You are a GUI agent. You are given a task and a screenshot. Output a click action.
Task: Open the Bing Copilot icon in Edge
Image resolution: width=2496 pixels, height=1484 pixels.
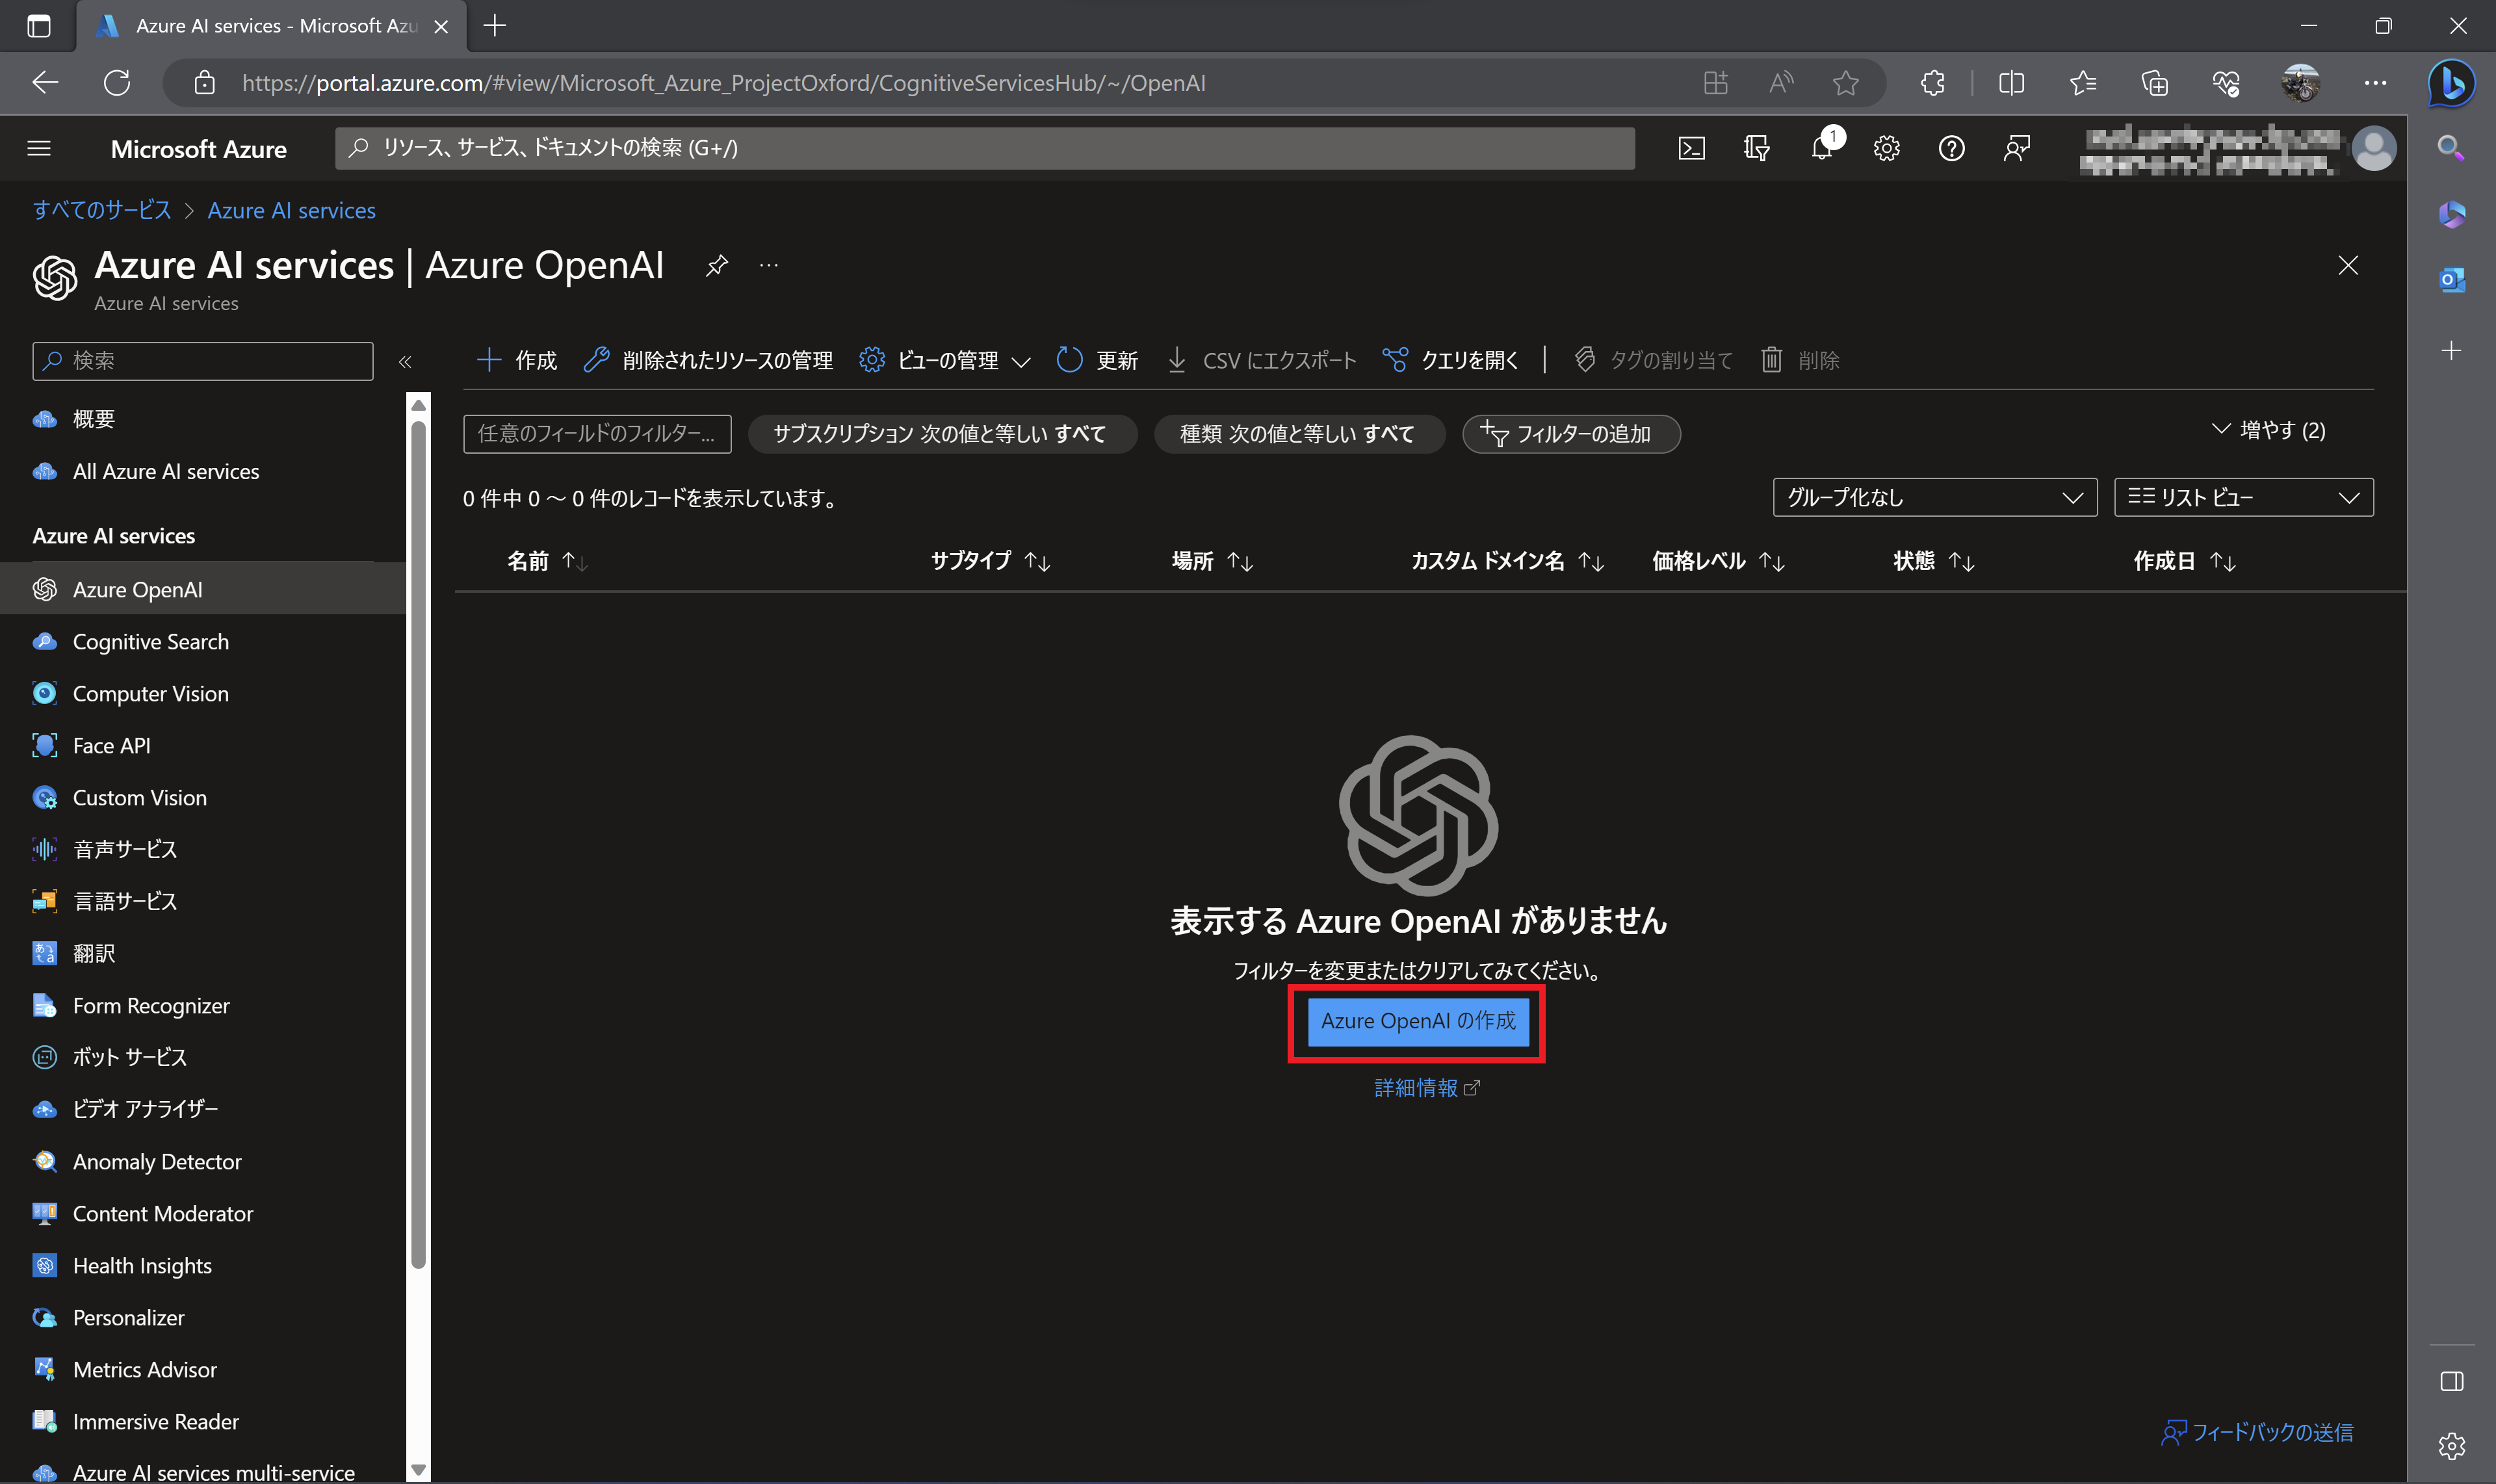tap(2451, 83)
